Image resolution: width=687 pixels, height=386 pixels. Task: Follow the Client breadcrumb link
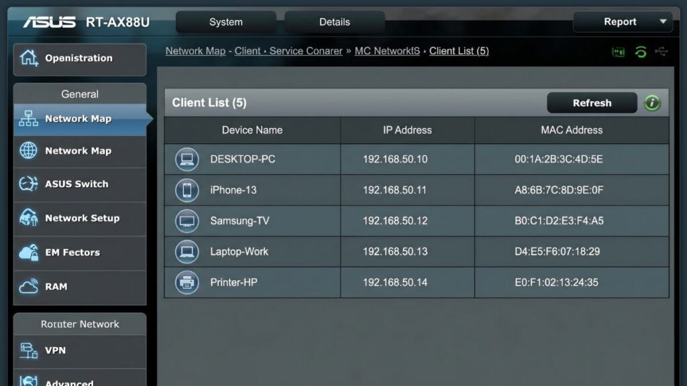point(248,51)
